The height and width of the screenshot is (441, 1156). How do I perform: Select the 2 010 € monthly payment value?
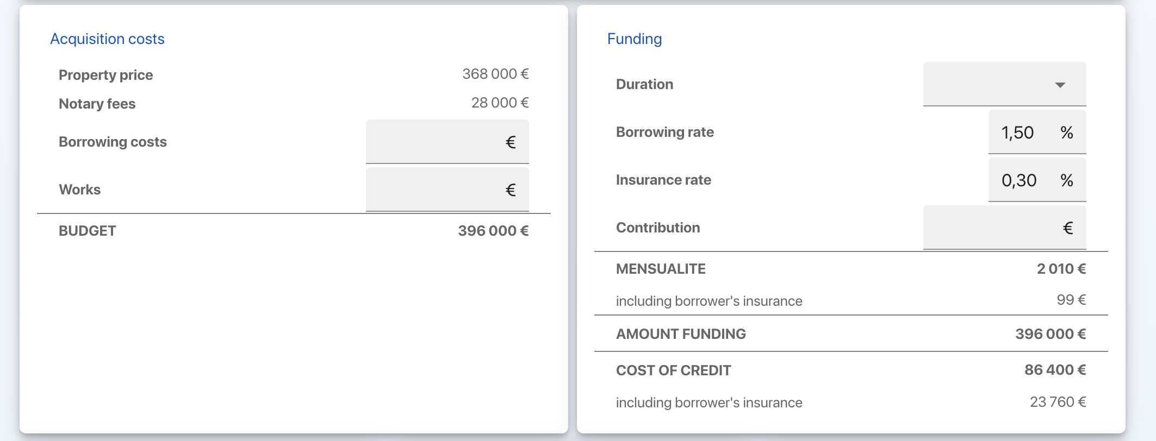click(x=1061, y=269)
